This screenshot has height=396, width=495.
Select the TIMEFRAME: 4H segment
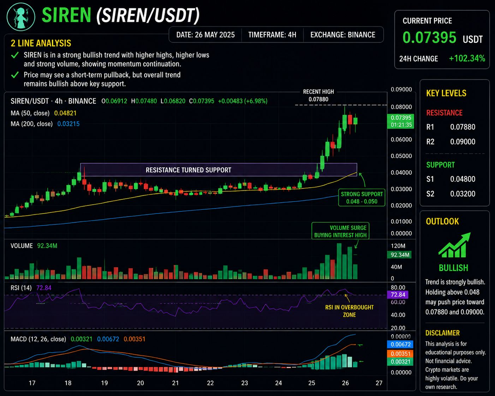pos(272,35)
